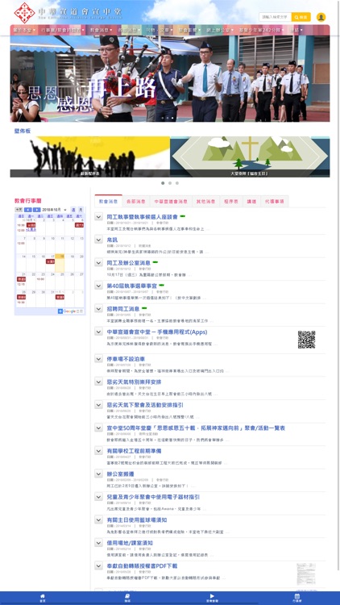Expand the 宣中堂50周年堂慶 item
This screenshot has height=605, width=340.
coord(98,428)
